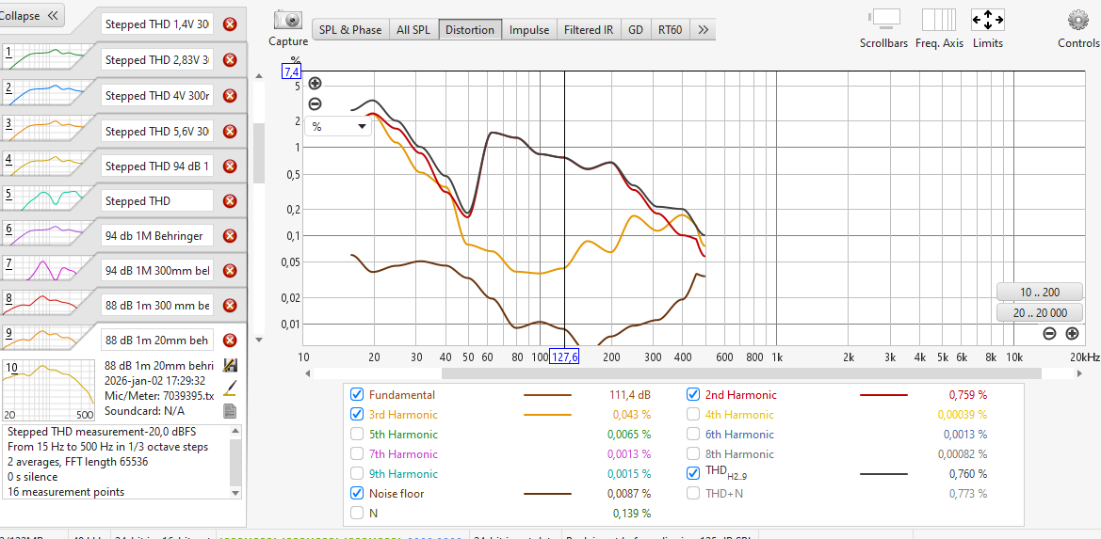Click the Capture camera icon

pyautogui.click(x=288, y=21)
